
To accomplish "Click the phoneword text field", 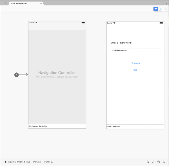I will point(136,51).
